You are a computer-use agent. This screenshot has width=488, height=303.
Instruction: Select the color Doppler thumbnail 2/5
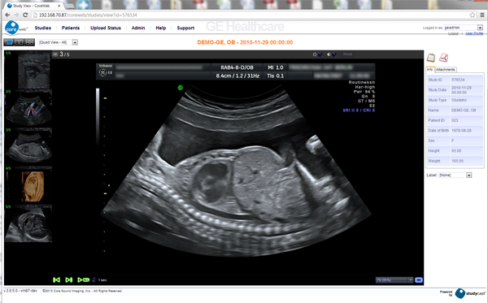[28, 108]
